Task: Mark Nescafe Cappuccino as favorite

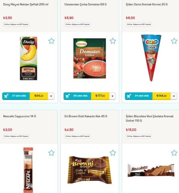Action: (x=51, y=153)
